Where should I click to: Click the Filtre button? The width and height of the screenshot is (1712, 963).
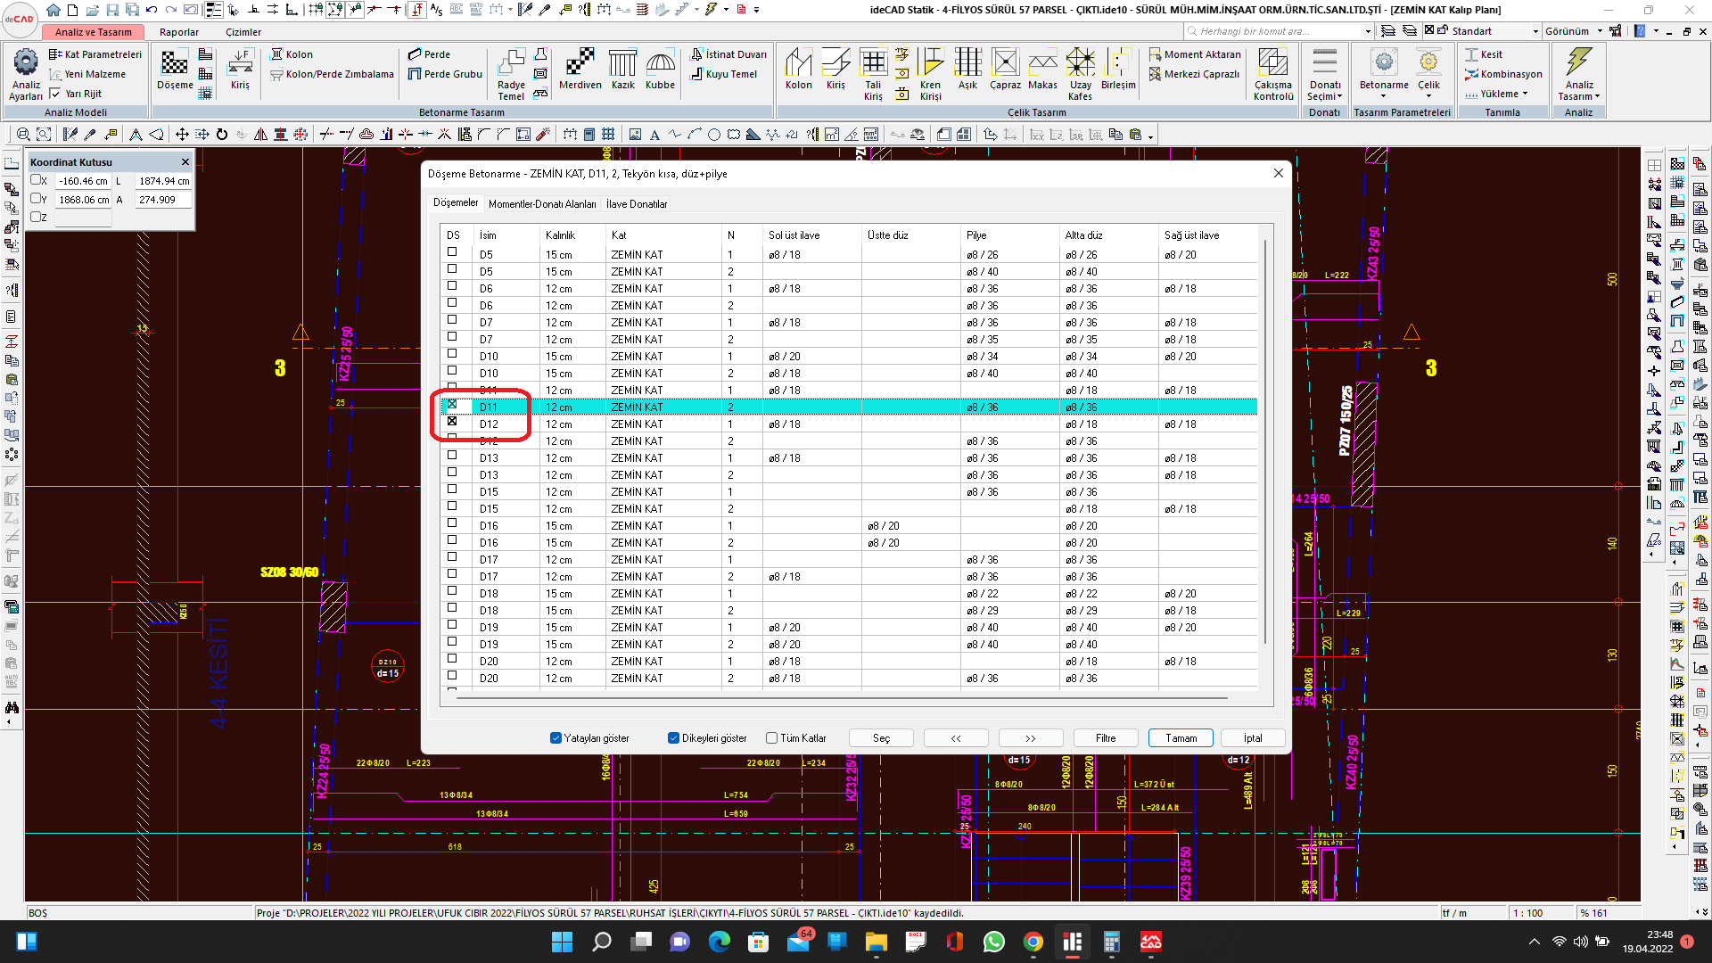click(x=1106, y=738)
